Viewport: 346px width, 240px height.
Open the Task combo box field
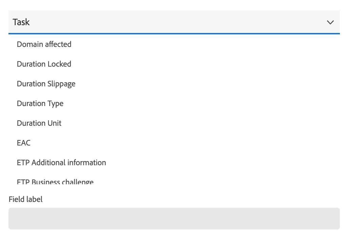[x=174, y=22]
